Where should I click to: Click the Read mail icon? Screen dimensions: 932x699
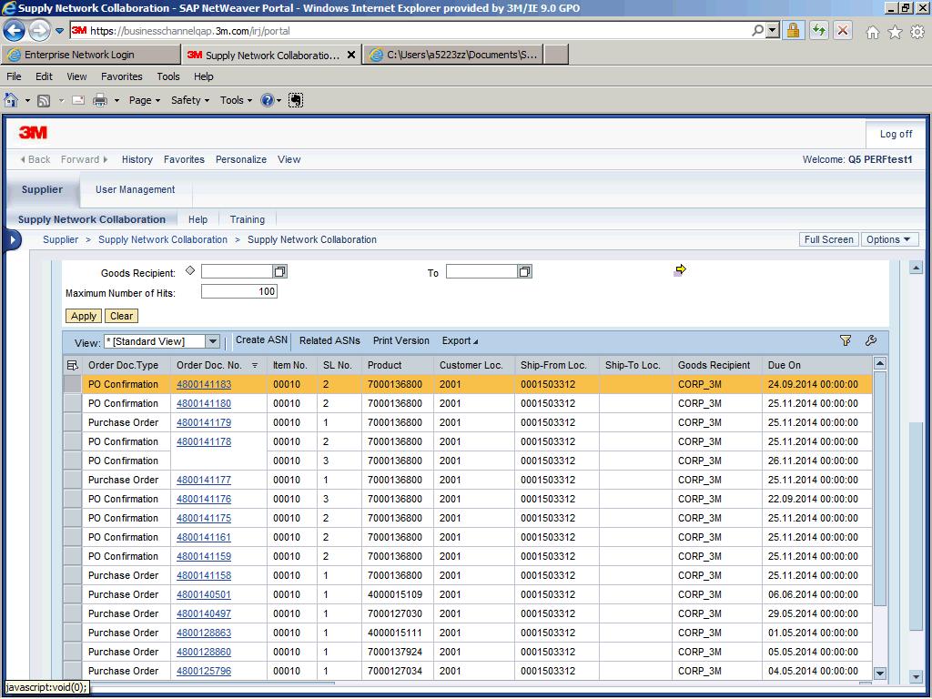coord(78,100)
